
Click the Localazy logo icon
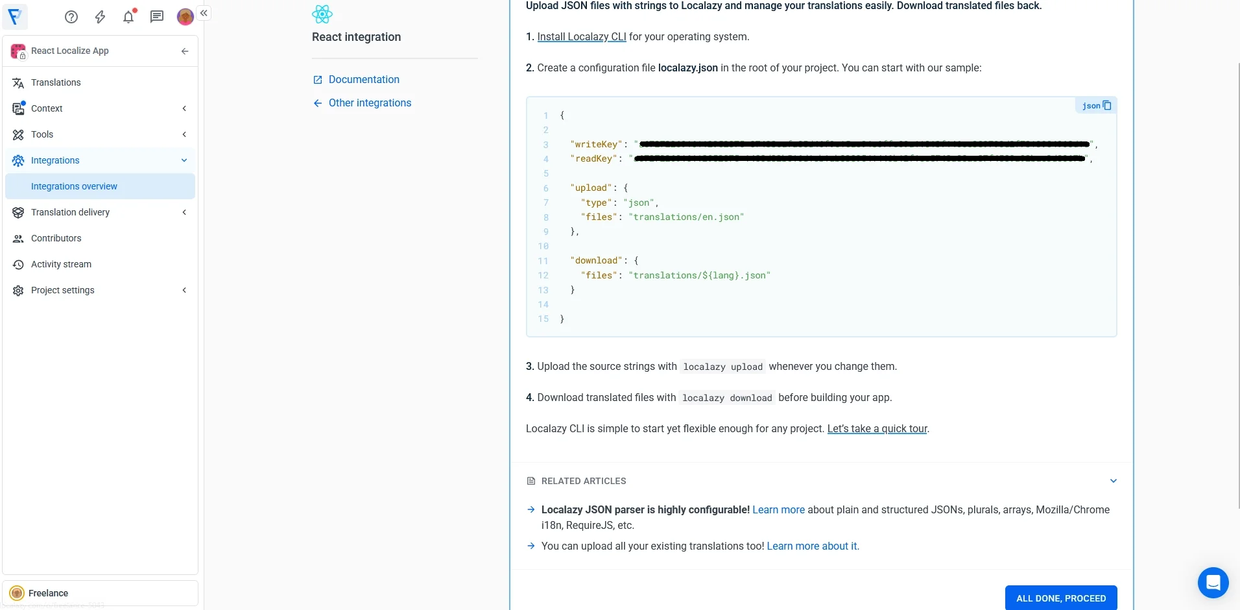click(14, 16)
